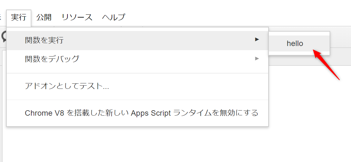Select the 関数をデバッグ menu entry
Image resolution: width=351 pixels, height=162 pixels.
click(52, 59)
